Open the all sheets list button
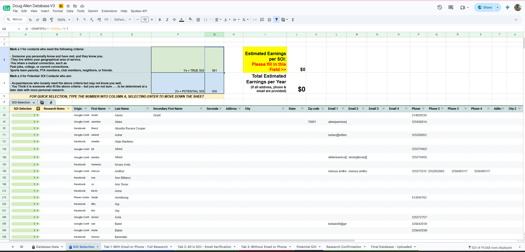The height and width of the screenshot is (252, 525). (x=22, y=247)
